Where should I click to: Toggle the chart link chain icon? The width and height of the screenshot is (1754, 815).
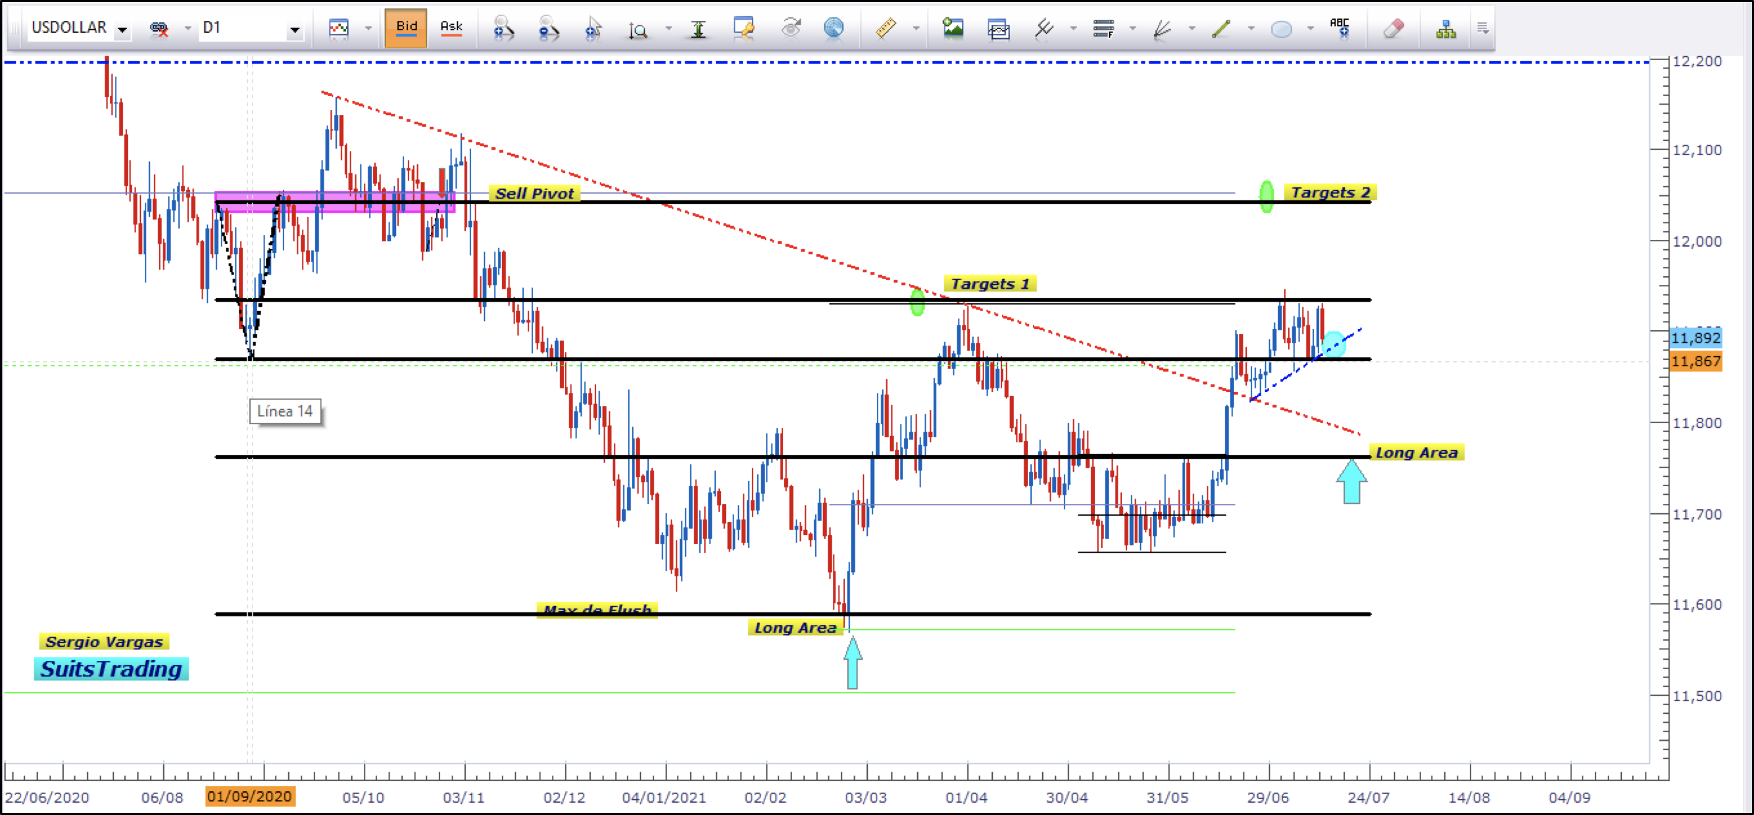pos(158,28)
